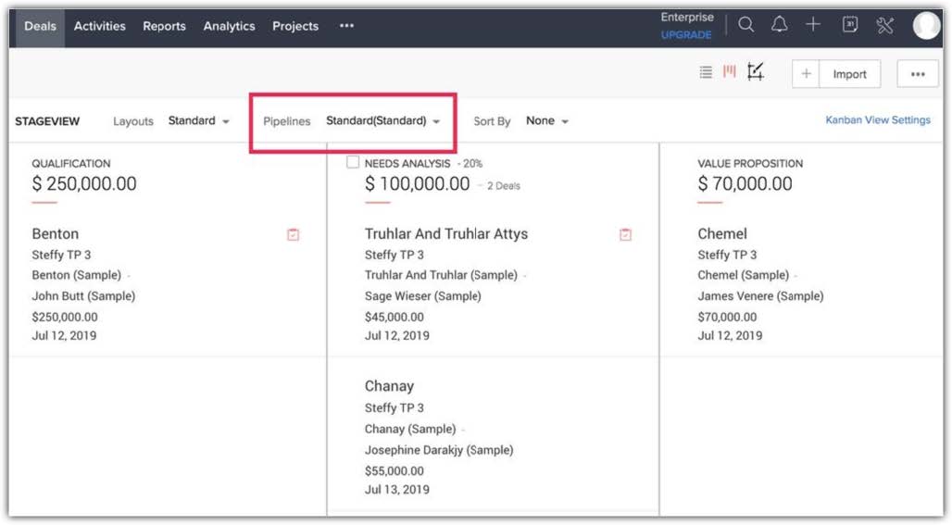The width and height of the screenshot is (952, 525).
Task: Open the canvas view icon
Action: (x=756, y=72)
